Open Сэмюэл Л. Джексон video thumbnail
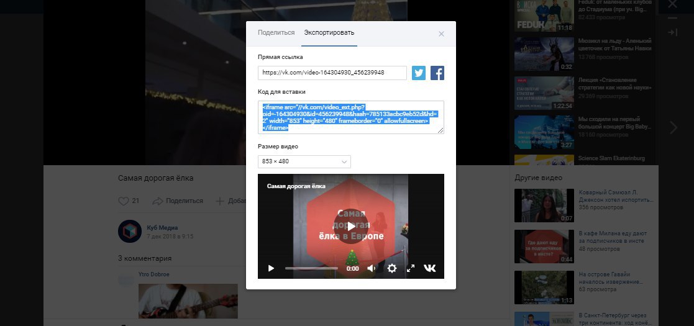Viewport: 694px width, 326px height. click(544, 206)
